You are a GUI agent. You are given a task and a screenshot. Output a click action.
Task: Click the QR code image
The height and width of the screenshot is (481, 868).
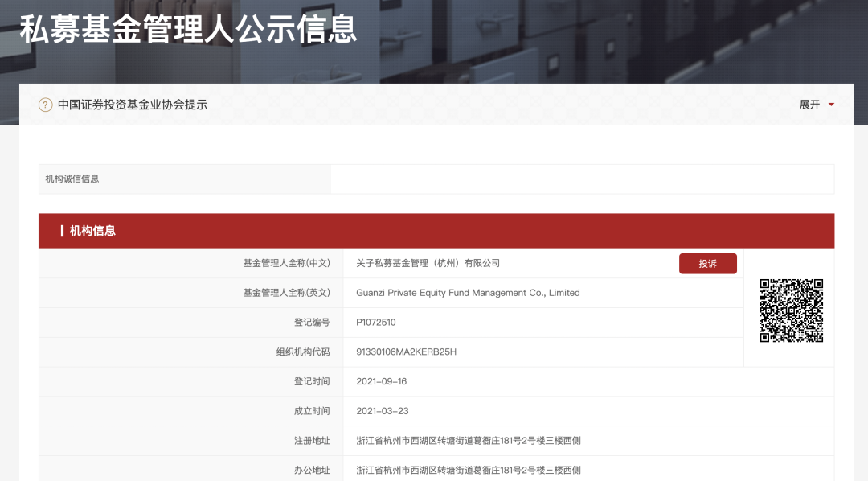pos(791,310)
